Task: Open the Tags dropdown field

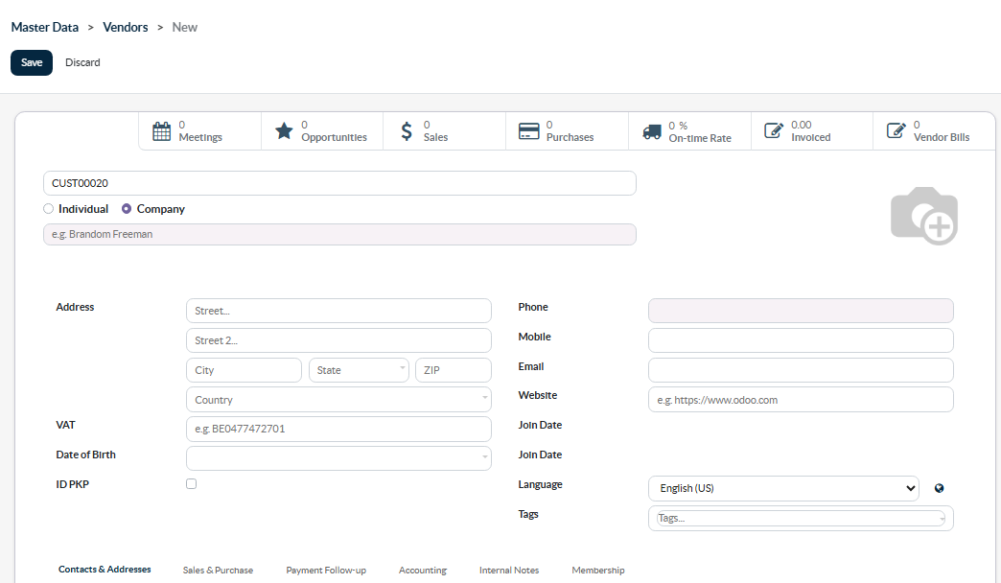Action: pos(801,519)
